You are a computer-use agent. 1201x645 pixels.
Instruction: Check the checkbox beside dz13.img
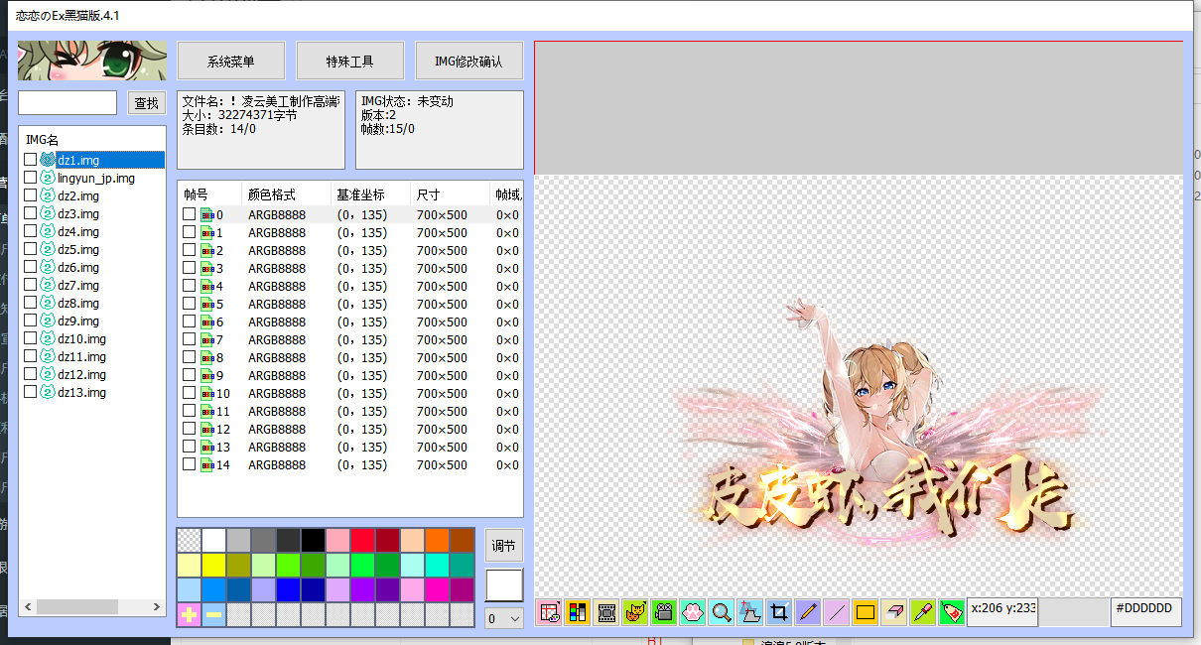pyautogui.click(x=29, y=392)
